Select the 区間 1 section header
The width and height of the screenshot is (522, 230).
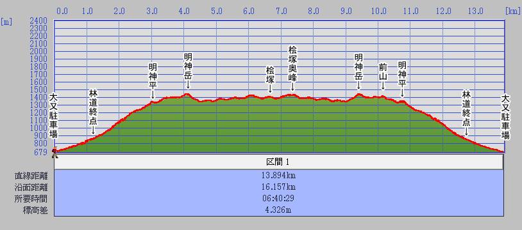(x=279, y=162)
